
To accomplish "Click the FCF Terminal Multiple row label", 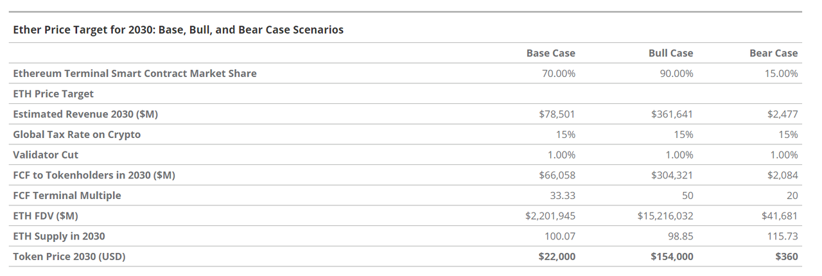I will (x=67, y=195).
